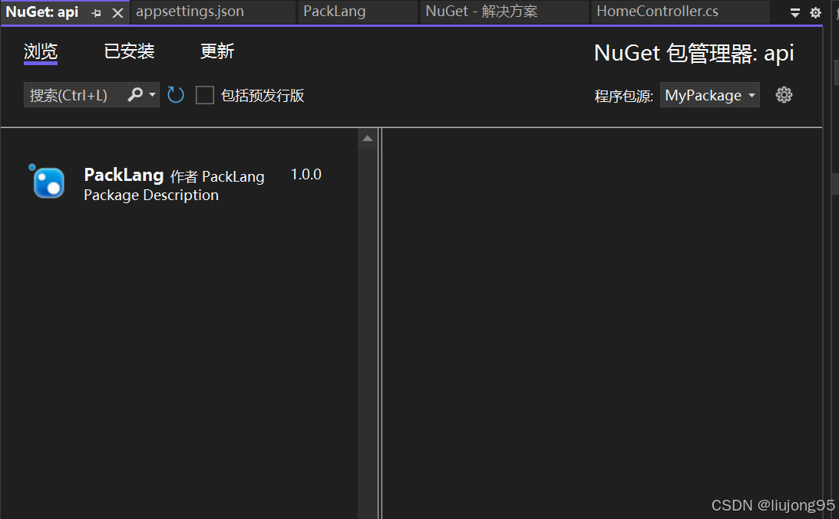
Task: Click the blue update dot on PackLang
Action: (x=31, y=166)
